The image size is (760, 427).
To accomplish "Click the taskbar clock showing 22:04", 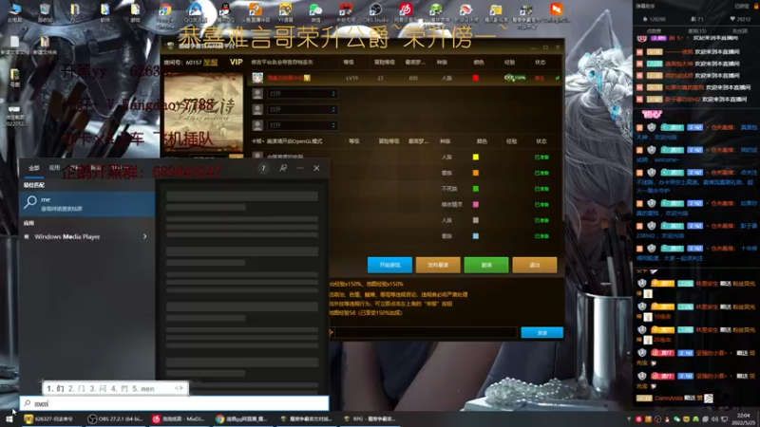I will pyautogui.click(x=744, y=419).
